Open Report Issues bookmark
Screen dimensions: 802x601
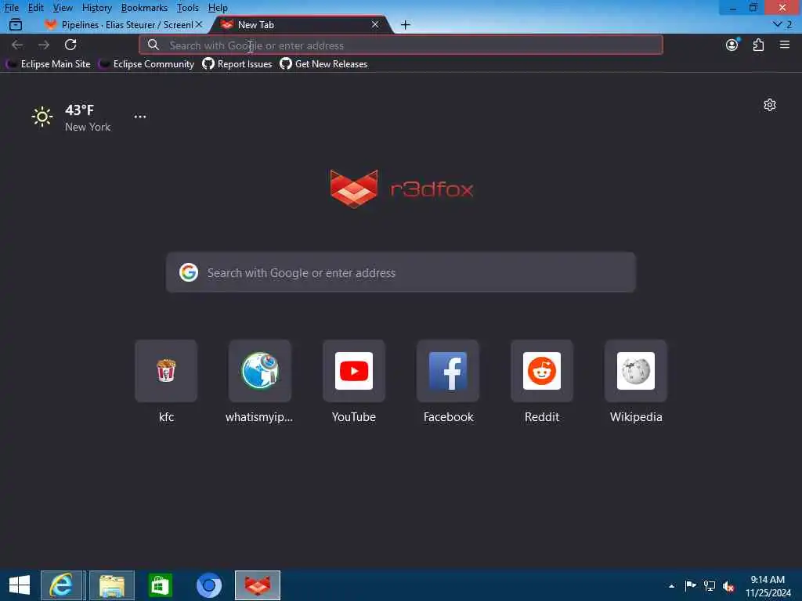coord(237,64)
